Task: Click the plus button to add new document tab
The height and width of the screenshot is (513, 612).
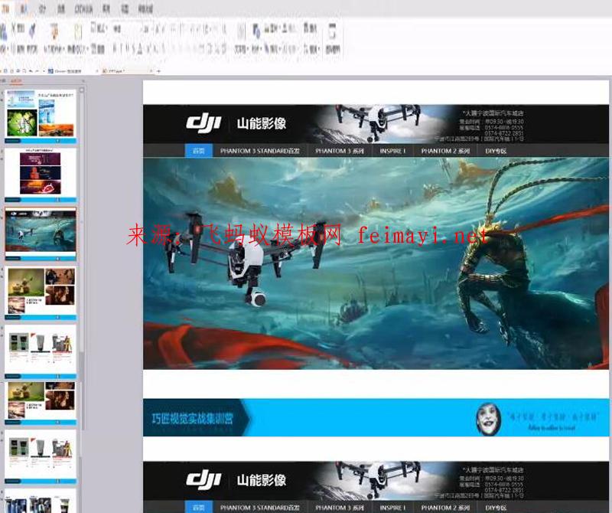Action: pyautogui.click(x=158, y=70)
